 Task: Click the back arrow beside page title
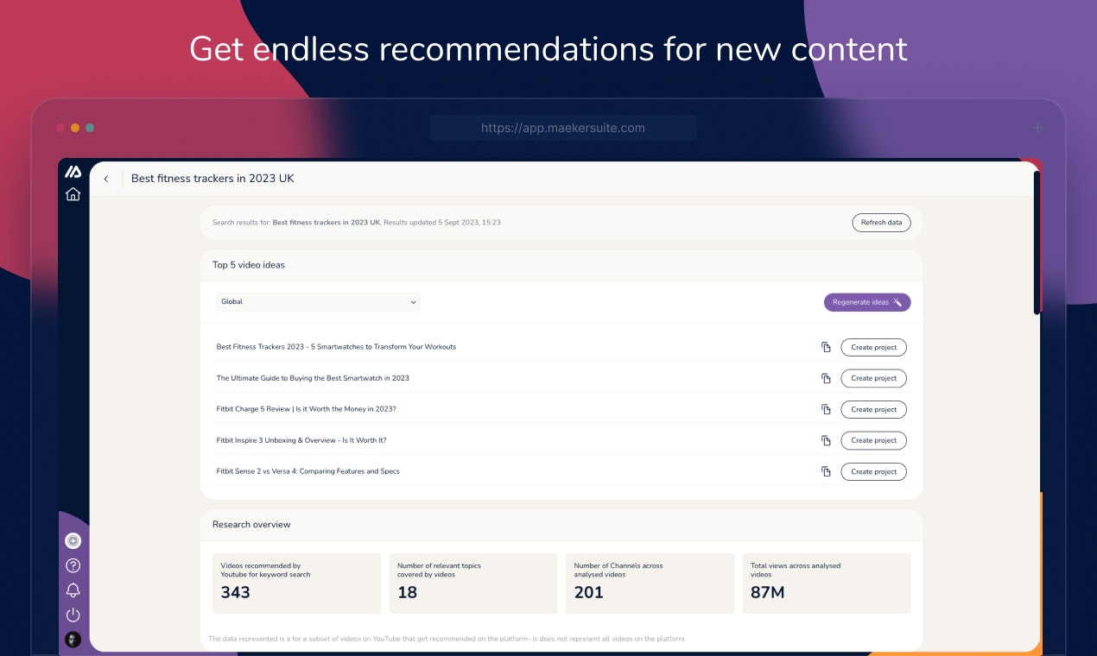(x=106, y=179)
